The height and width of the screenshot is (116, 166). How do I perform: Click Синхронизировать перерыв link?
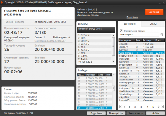coord(50,41)
